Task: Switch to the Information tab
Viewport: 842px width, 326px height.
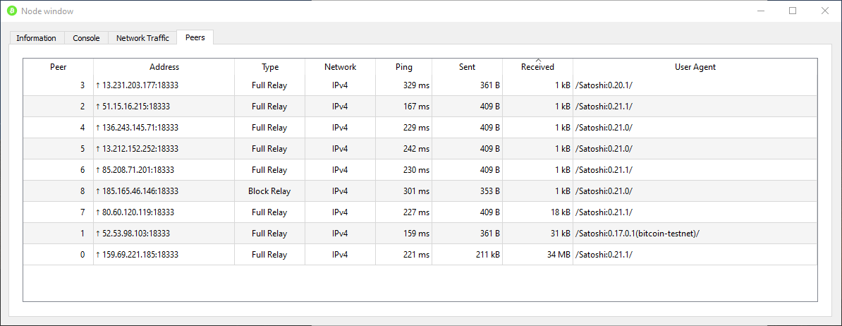Action: 36,38
